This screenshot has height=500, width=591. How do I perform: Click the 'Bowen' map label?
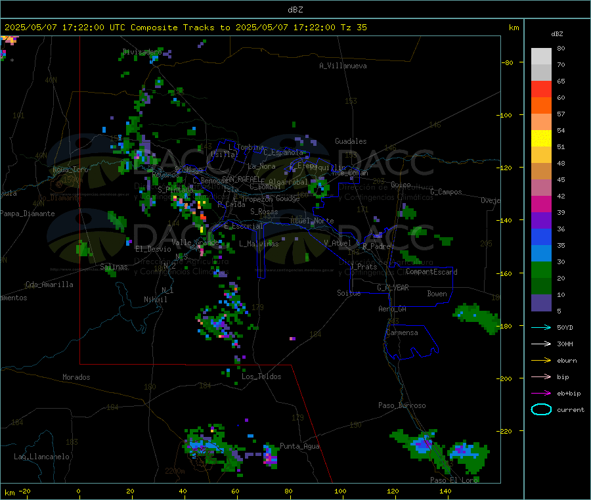pos(437,294)
